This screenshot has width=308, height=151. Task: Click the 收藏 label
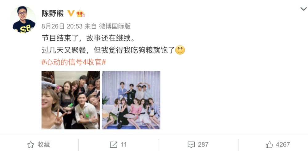click(44, 145)
